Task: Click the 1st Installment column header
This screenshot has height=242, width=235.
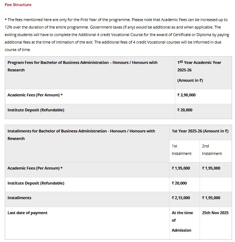Action: pos(181,150)
